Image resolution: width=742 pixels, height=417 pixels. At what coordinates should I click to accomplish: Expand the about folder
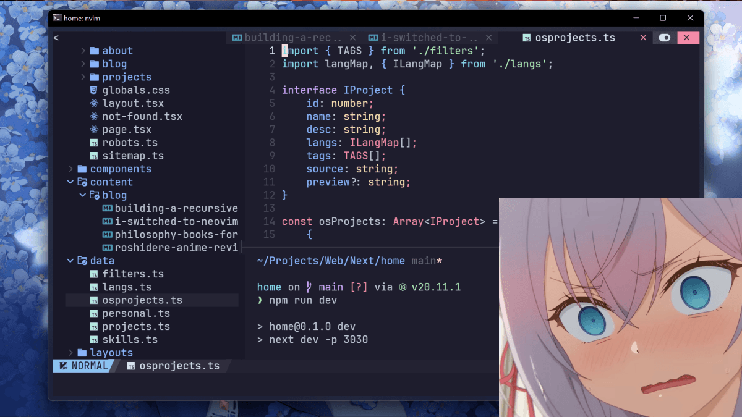83,51
